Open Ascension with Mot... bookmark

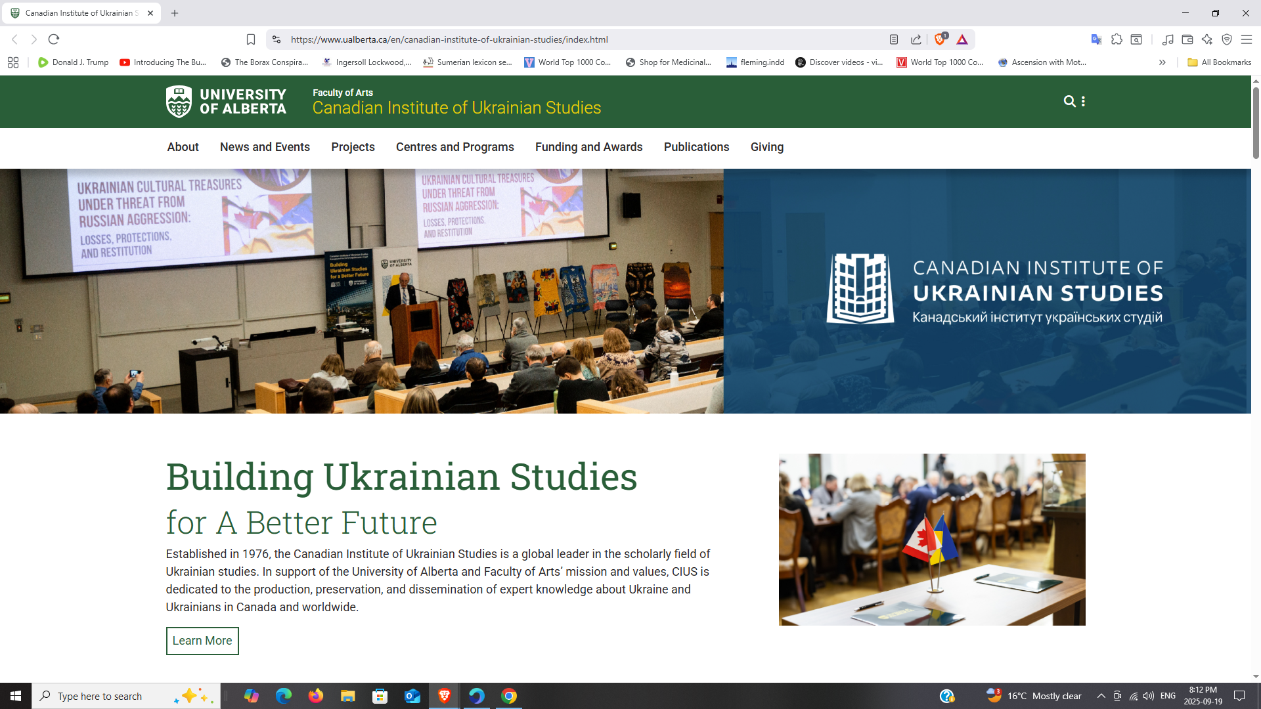[1042, 62]
